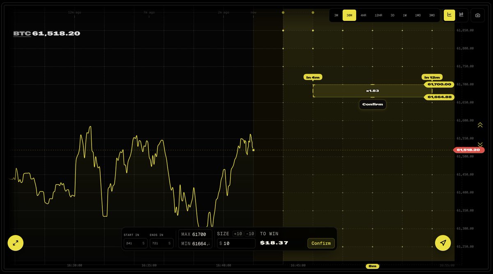Edit the MIN price field
The width and height of the screenshot is (493, 274).
click(x=196, y=244)
